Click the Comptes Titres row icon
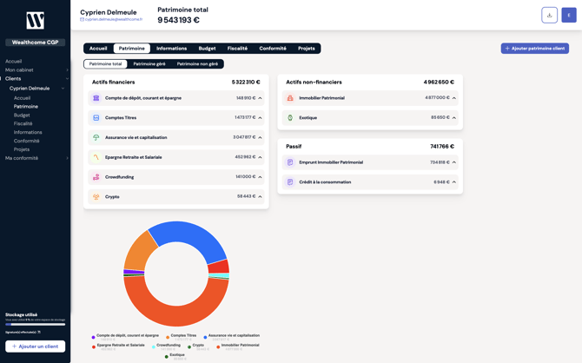Viewport: 582px width, 363px height. tap(96, 118)
